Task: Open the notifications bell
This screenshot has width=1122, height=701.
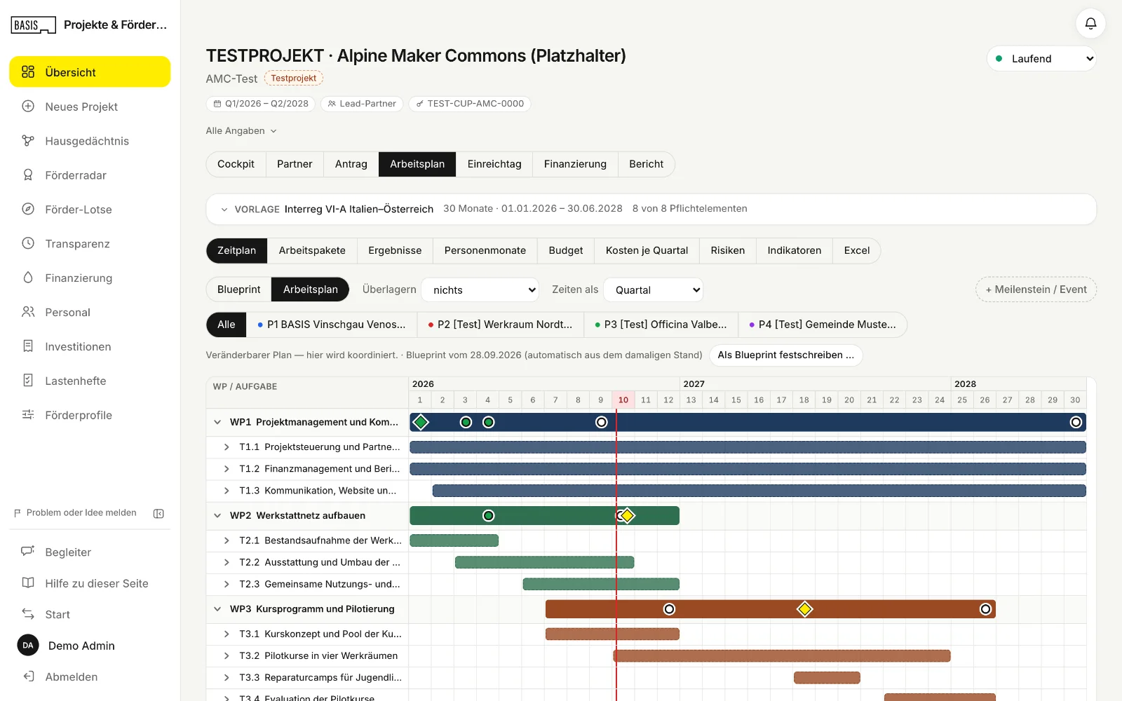Action: pos(1090,23)
